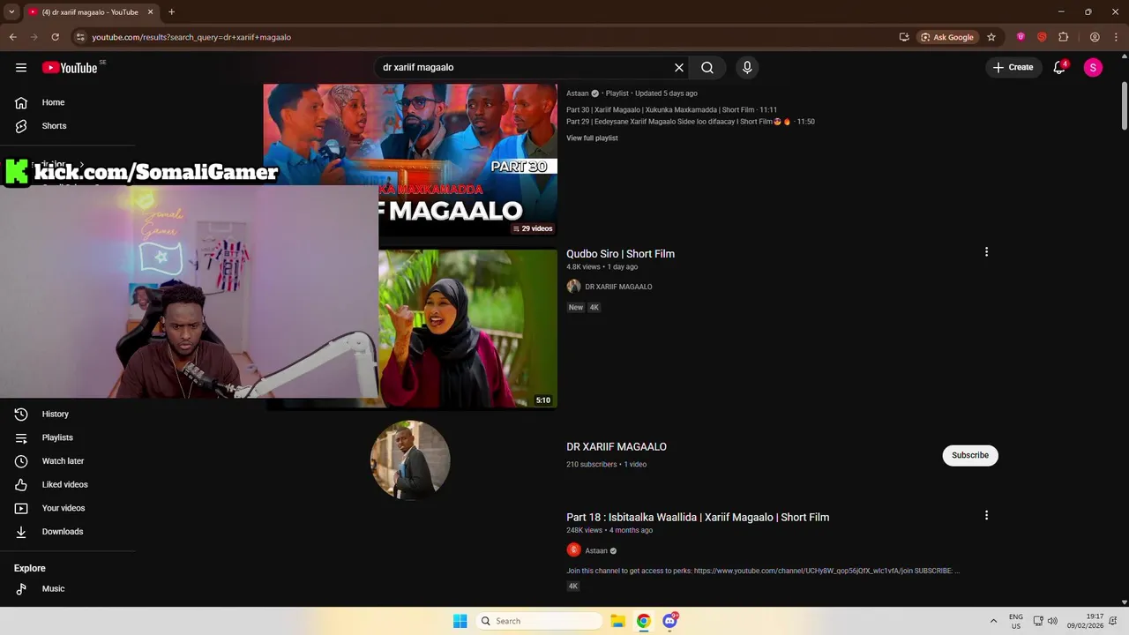
Task: Open DR XARIIF MAGAALO channel under Qudbo Siro
Action: 618,287
